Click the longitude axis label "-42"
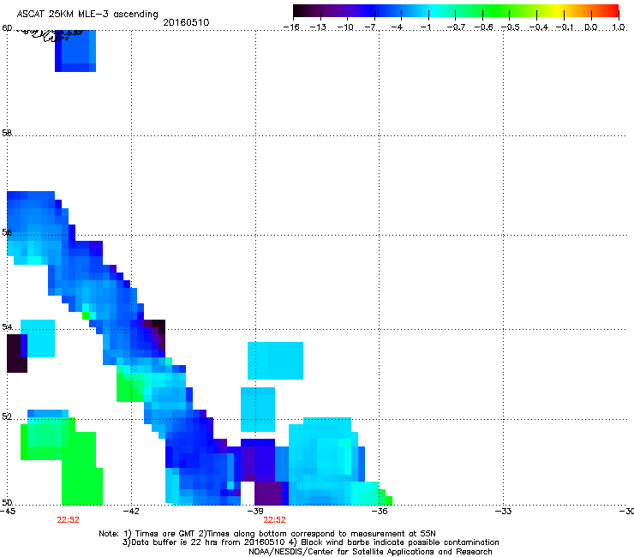Screen dimensions: 634x557 [x=131, y=512]
